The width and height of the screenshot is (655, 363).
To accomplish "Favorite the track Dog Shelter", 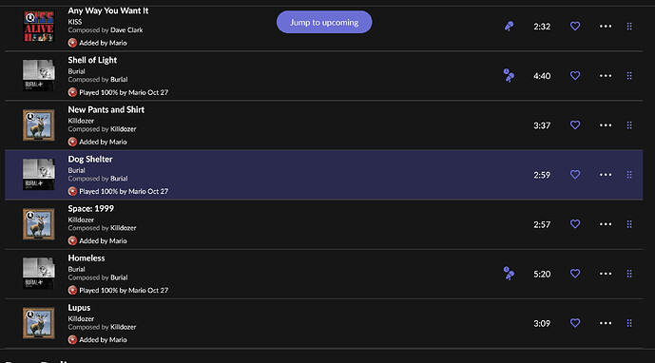I will point(575,175).
